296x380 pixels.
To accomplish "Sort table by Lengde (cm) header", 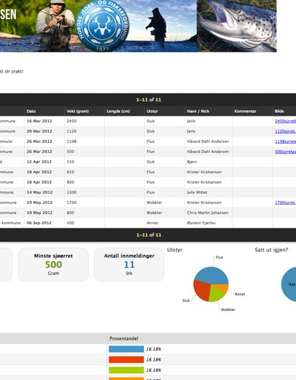I will [x=119, y=111].
